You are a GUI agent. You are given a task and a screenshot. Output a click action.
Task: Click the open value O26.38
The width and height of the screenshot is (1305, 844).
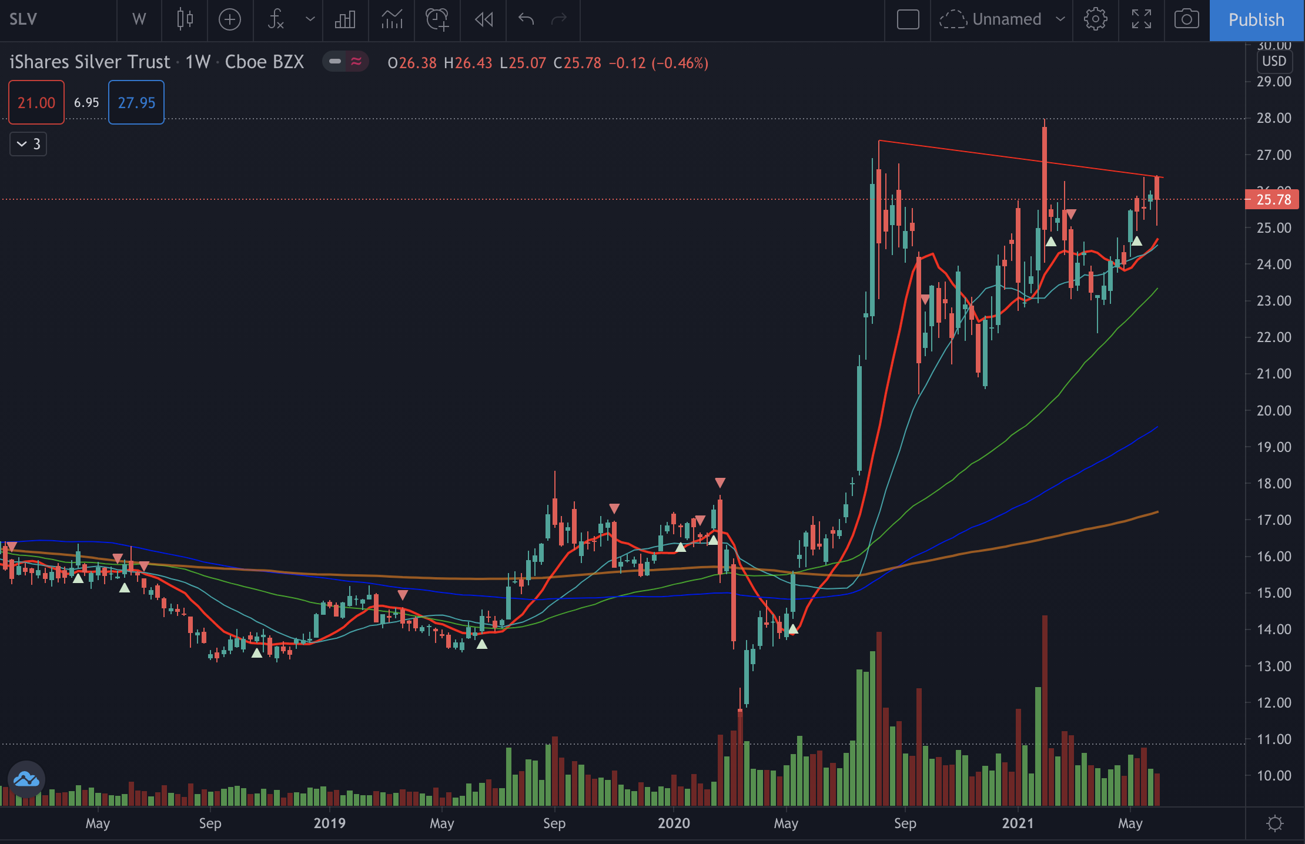[412, 63]
